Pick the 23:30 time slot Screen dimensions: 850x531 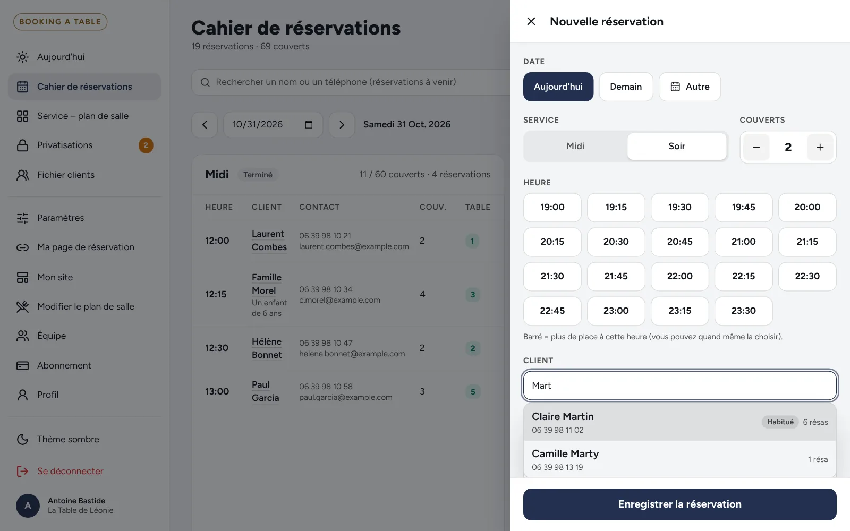pyautogui.click(x=744, y=311)
